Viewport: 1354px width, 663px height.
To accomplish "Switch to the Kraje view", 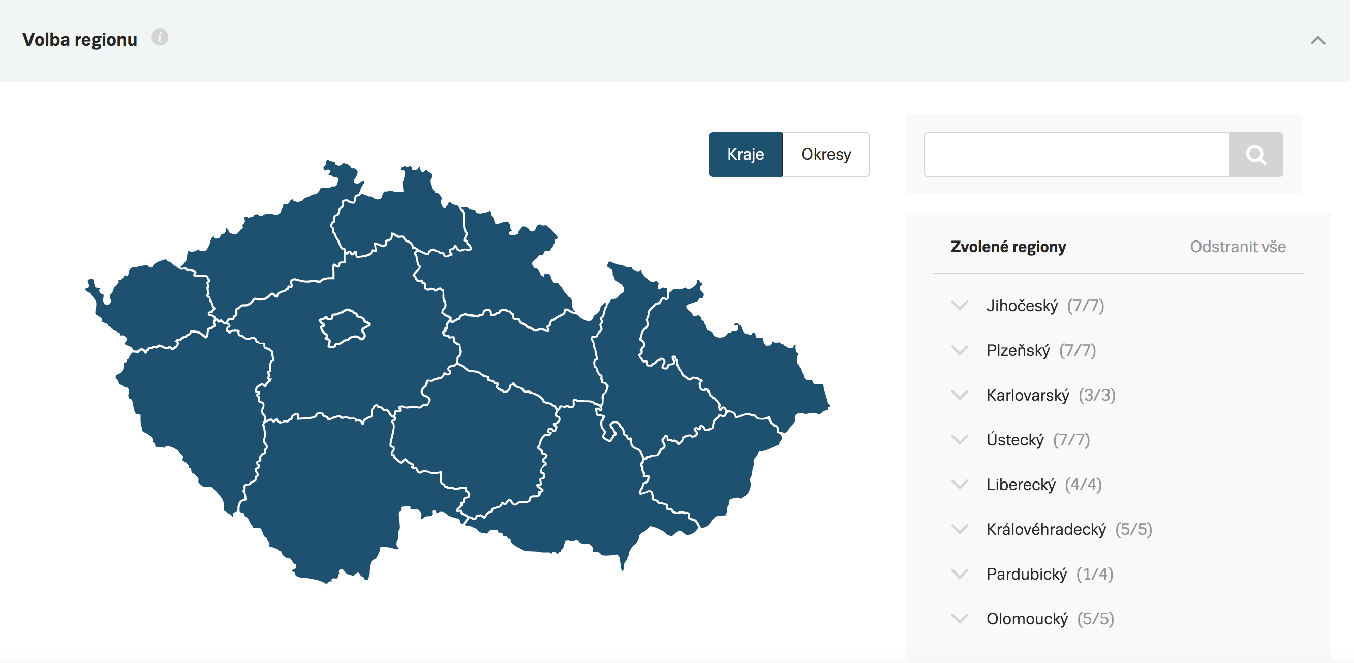I will tap(745, 155).
